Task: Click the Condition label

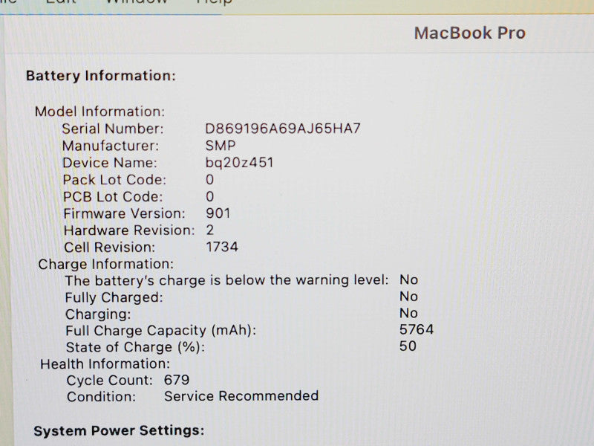Action: click(x=101, y=397)
